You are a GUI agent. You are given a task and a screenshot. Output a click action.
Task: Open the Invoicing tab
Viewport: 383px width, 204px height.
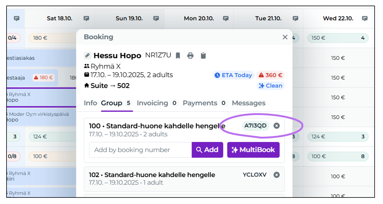coord(157,103)
